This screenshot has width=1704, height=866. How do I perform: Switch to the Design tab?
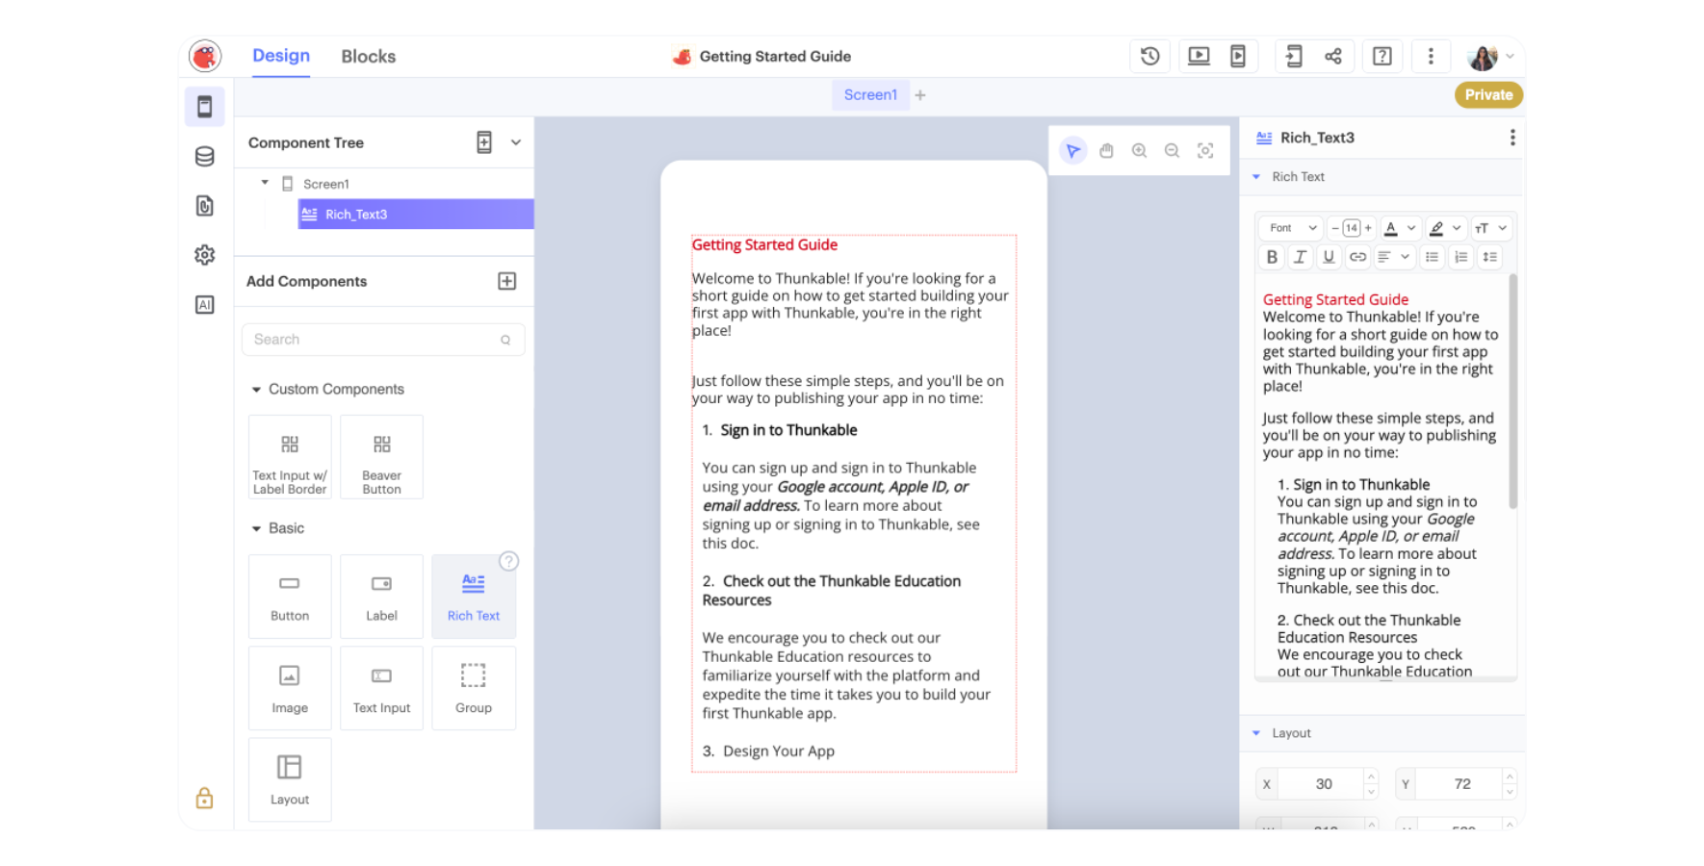coord(281,56)
